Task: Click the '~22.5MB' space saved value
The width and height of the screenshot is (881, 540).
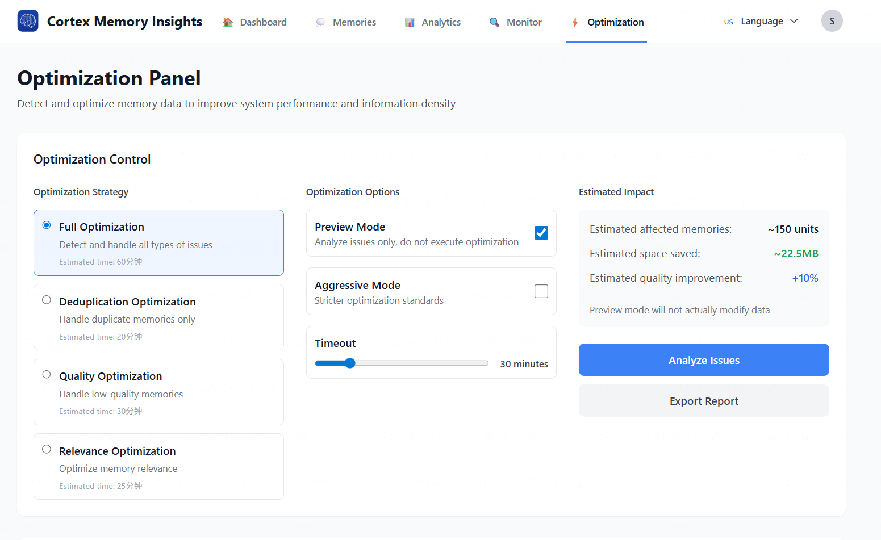Action: (x=796, y=254)
